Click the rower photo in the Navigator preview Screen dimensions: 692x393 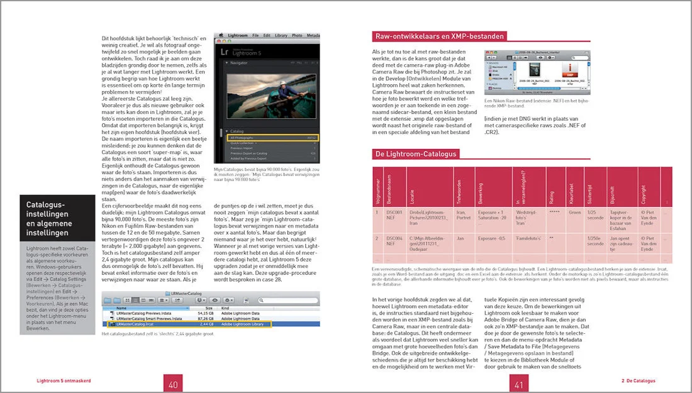[x=270, y=96]
